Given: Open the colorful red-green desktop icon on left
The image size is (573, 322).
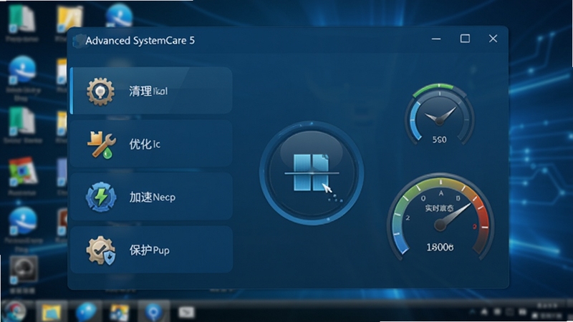Looking at the screenshot, I should pyautogui.click(x=23, y=172).
